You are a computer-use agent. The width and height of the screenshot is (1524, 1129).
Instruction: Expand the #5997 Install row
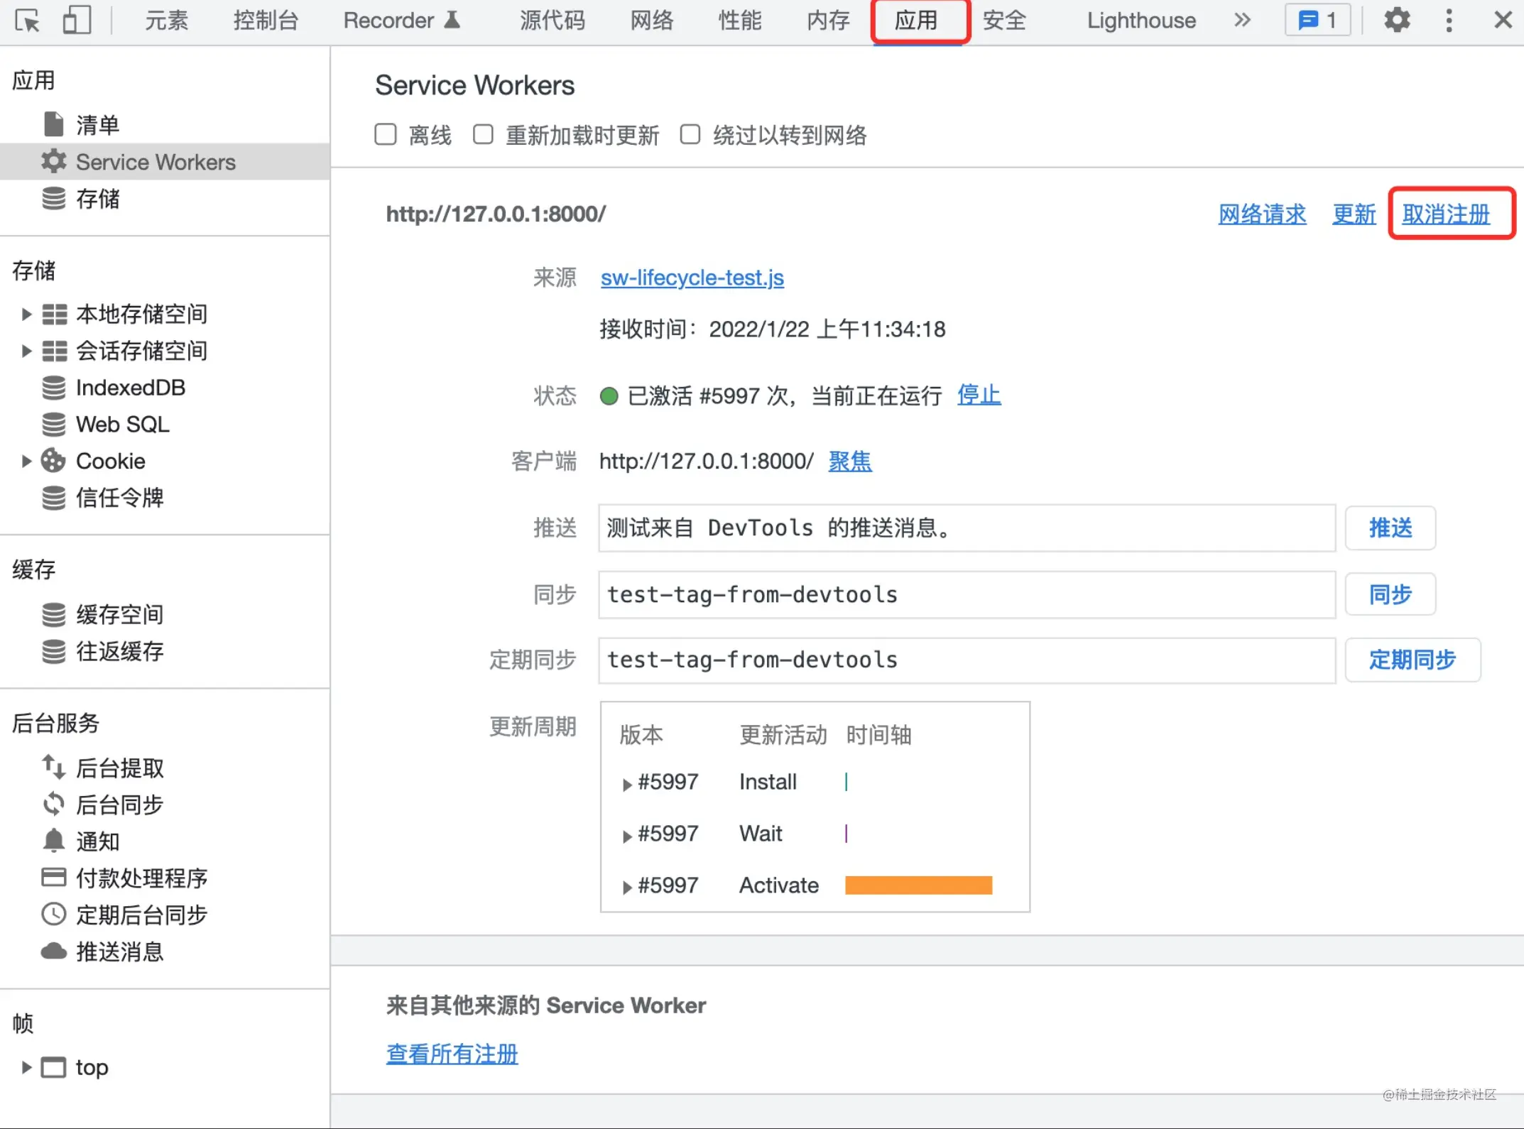pos(627,785)
